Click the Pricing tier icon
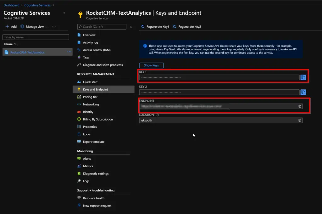 [79, 97]
